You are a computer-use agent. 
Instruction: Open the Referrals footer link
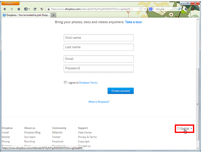point(57,133)
